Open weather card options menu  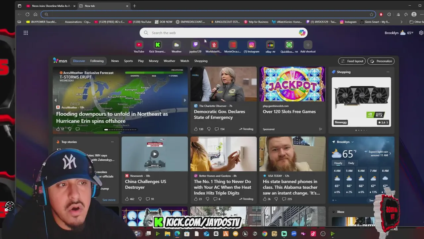click(x=388, y=142)
